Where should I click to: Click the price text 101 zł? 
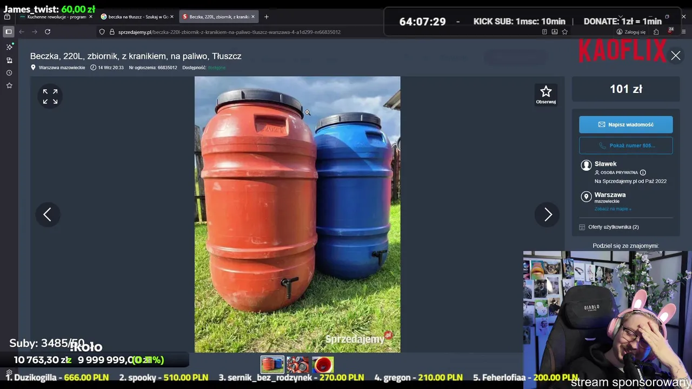[x=626, y=89]
